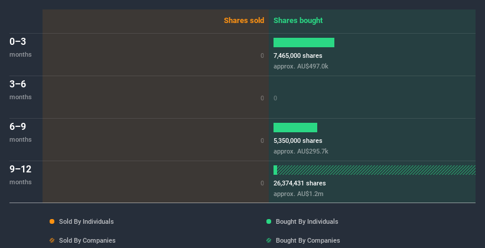Click 'approx. AU$497.0k' text

click(x=301, y=66)
